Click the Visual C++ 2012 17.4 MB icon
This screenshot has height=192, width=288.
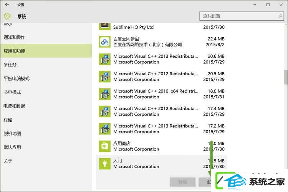(x=105, y=111)
